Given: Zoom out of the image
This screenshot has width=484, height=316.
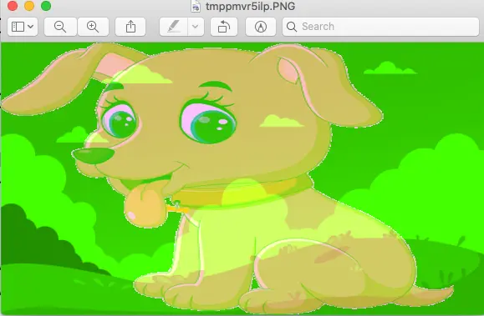Looking at the screenshot, I should click(60, 27).
